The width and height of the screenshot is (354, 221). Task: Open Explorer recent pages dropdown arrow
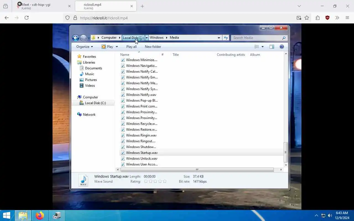(89, 38)
